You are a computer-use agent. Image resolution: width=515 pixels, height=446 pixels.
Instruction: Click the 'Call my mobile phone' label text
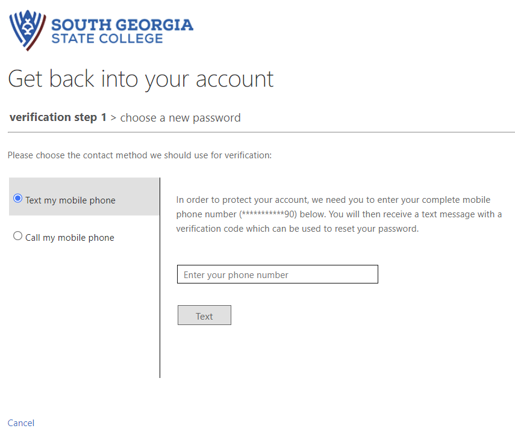(x=69, y=238)
